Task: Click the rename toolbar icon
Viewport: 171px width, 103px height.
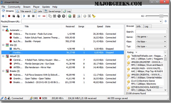Action: click(39, 16)
